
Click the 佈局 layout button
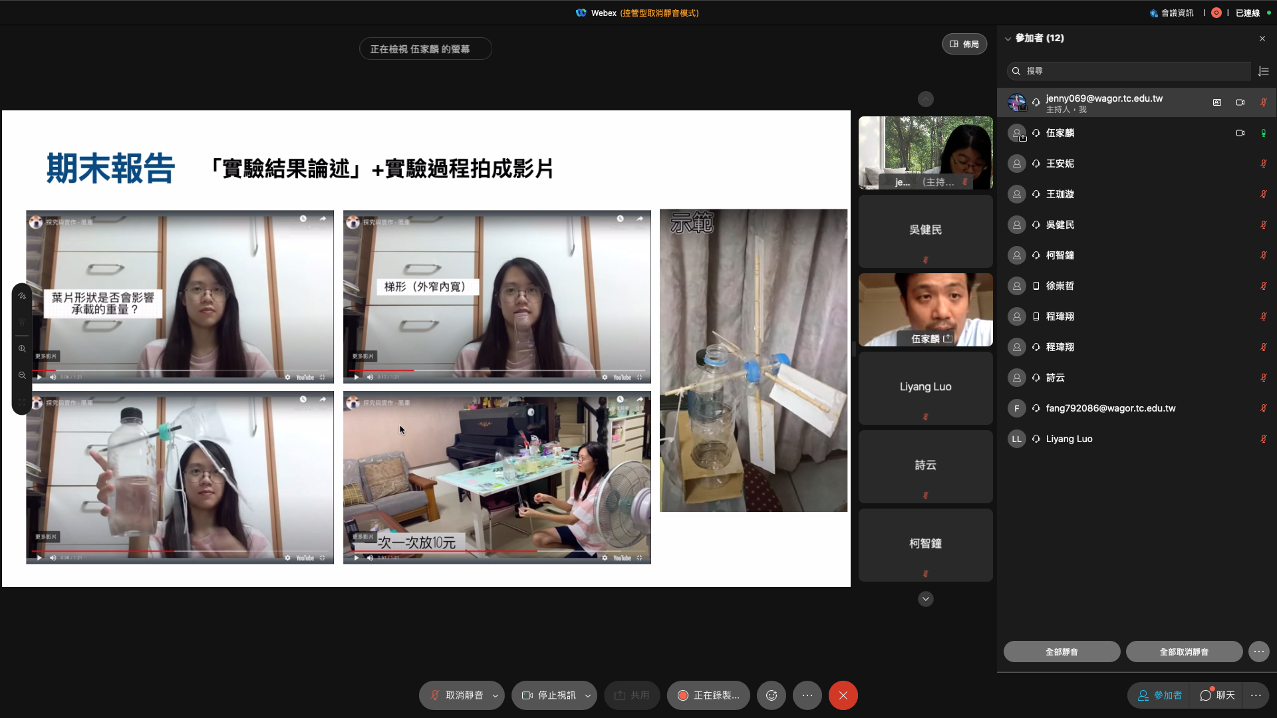pos(964,44)
